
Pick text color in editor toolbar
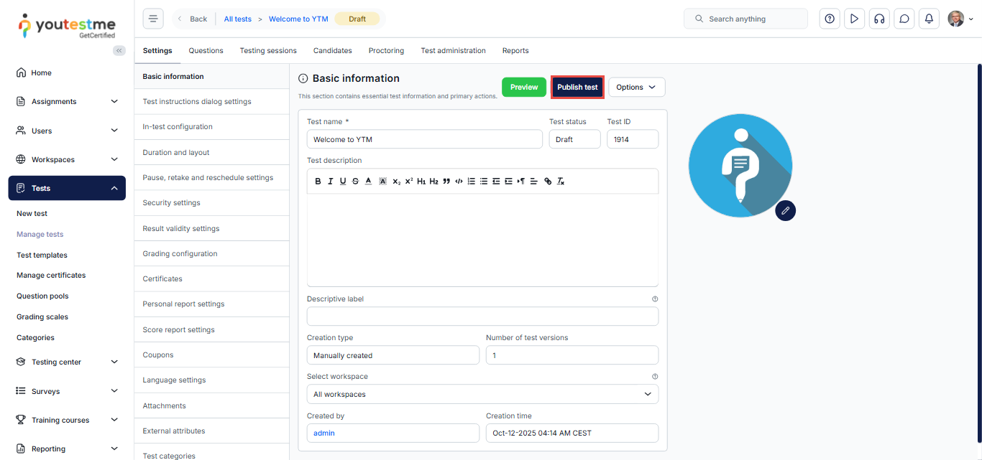[x=368, y=182]
